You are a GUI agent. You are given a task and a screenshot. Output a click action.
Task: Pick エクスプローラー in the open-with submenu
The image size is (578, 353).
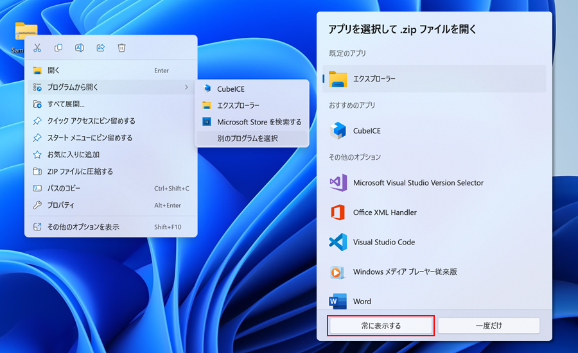click(x=252, y=105)
